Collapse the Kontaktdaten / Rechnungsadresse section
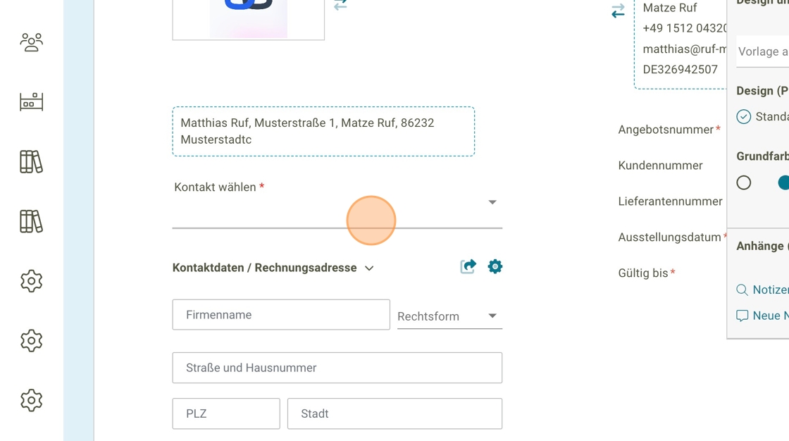 pos(369,268)
